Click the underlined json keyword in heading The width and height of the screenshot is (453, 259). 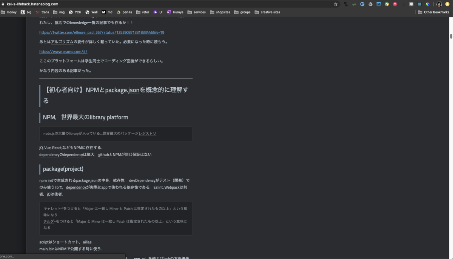[134, 90]
